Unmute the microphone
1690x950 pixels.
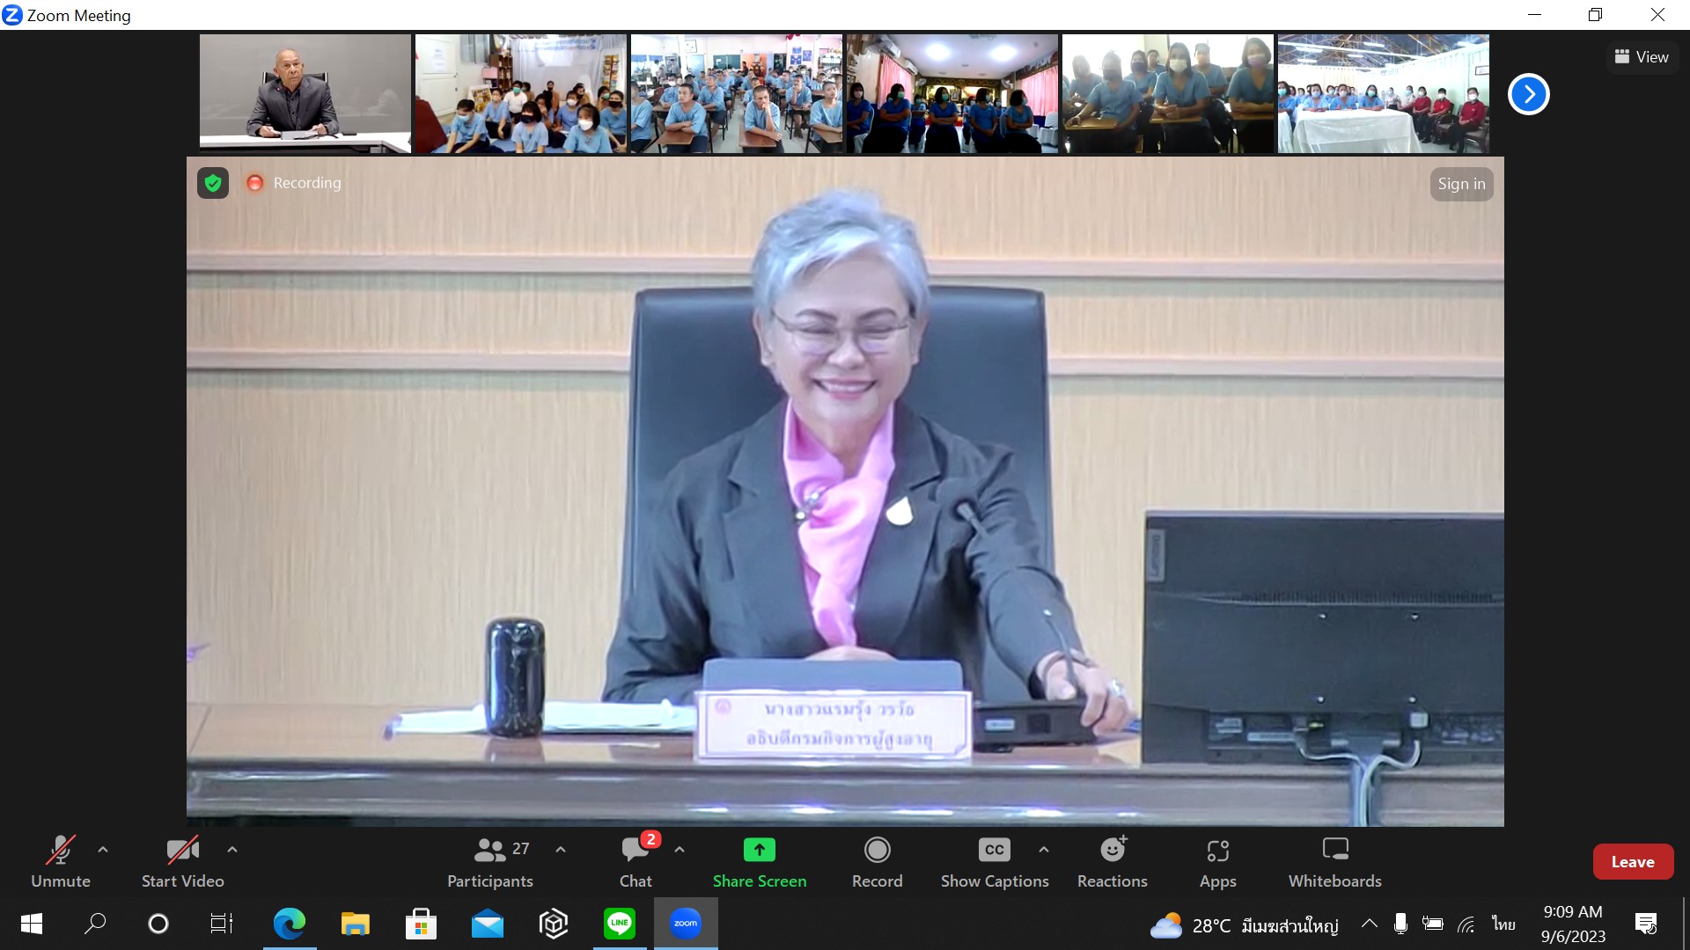click(61, 862)
